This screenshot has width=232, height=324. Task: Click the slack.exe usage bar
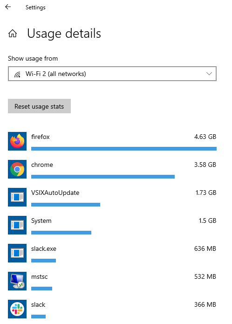43,261
